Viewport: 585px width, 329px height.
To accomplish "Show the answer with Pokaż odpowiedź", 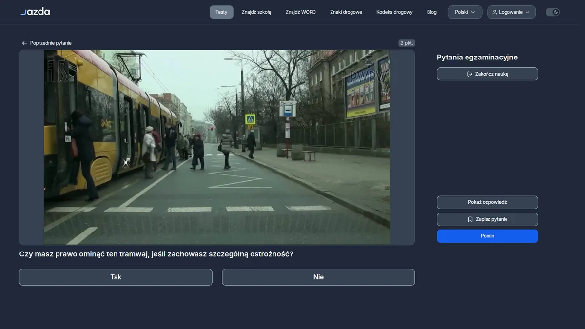I will click(x=487, y=202).
